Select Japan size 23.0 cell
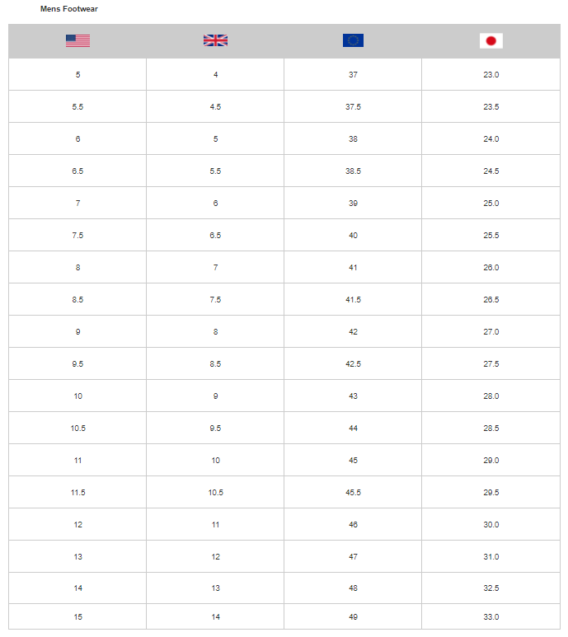The width and height of the screenshot is (568, 637). click(491, 75)
